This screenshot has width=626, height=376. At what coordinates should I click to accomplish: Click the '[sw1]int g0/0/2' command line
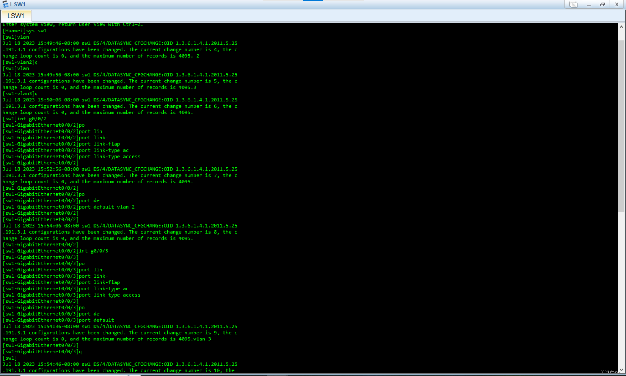[x=25, y=119]
